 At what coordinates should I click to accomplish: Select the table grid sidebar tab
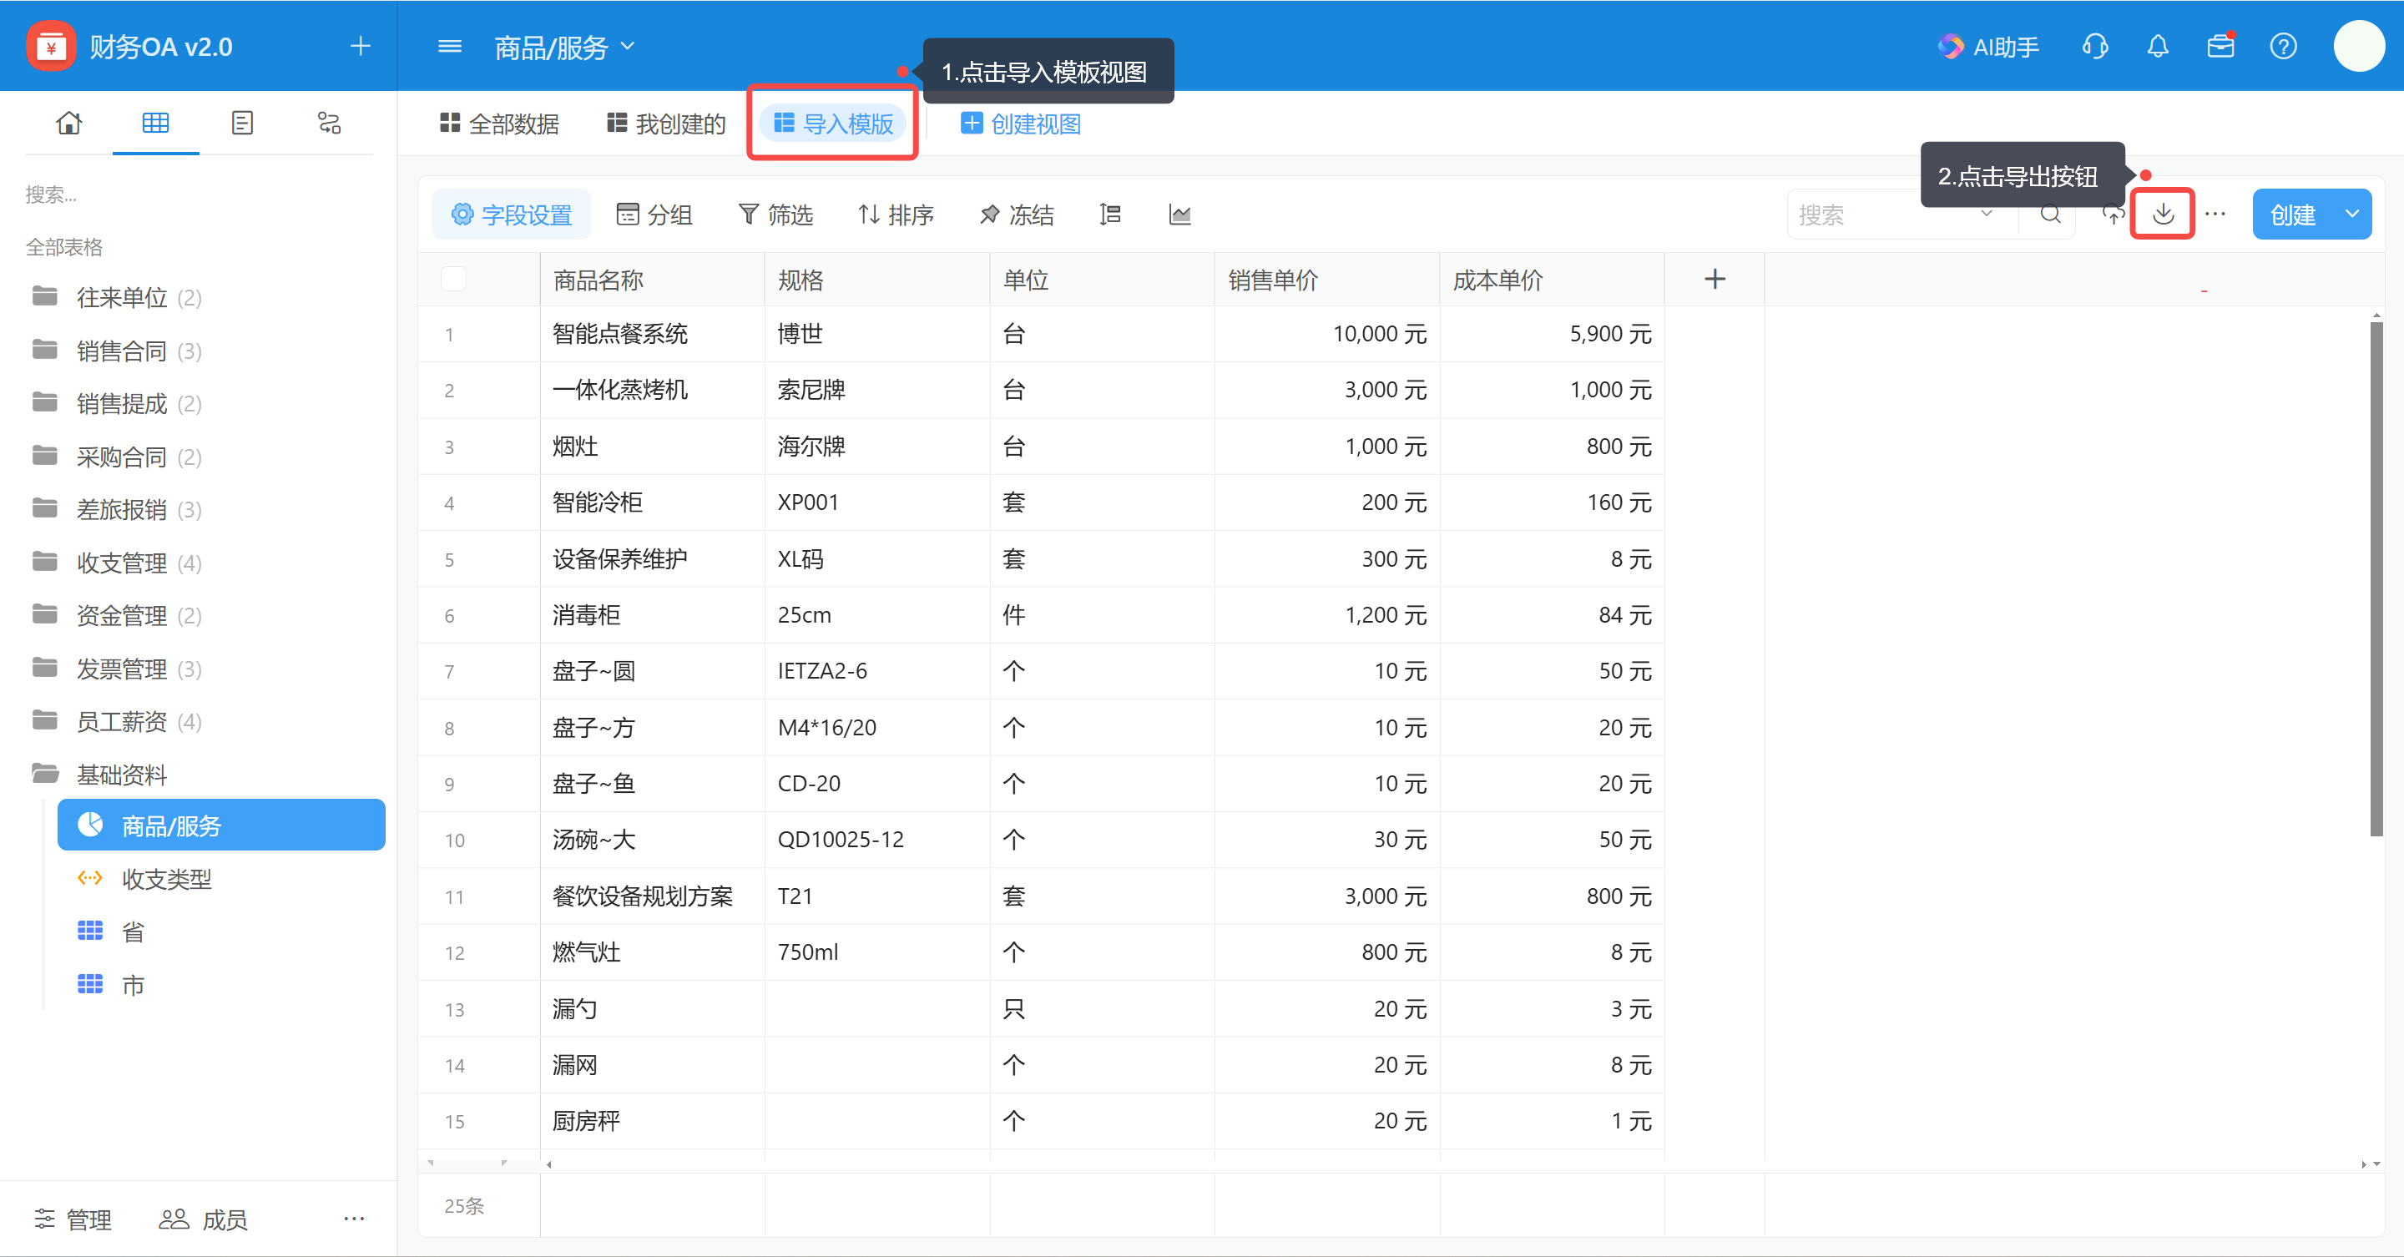pyautogui.click(x=156, y=122)
